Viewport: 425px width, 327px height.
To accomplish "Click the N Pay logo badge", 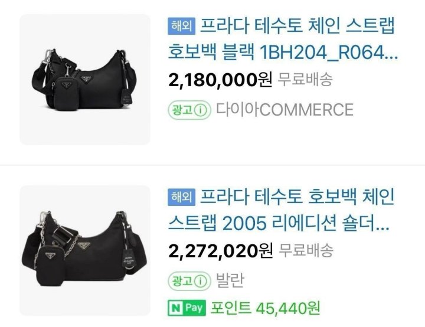I will click(x=187, y=308).
